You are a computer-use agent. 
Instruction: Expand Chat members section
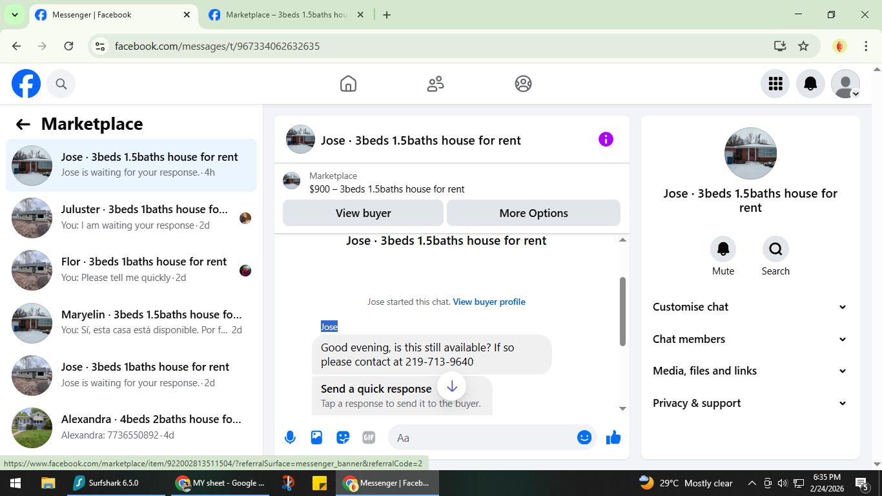coord(750,339)
